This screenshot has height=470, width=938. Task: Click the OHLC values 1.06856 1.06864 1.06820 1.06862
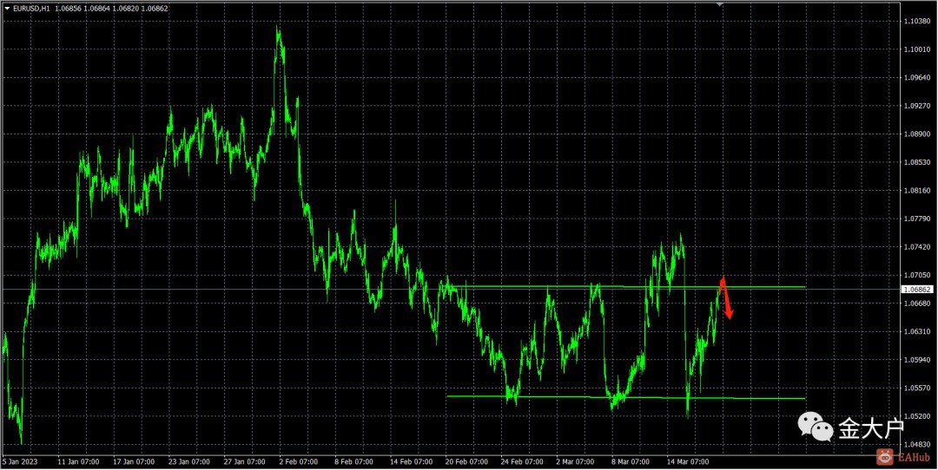[111, 9]
